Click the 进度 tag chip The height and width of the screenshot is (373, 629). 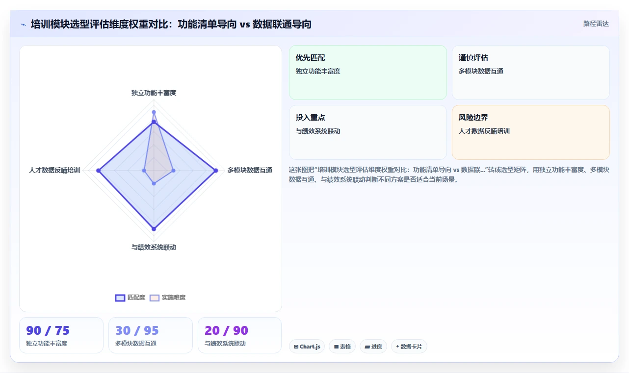coord(373,347)
